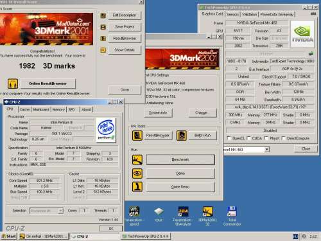Click the Online ResultBrowser button
The height and width of the screenshot is (241, 321).
(x=48, y=84)
